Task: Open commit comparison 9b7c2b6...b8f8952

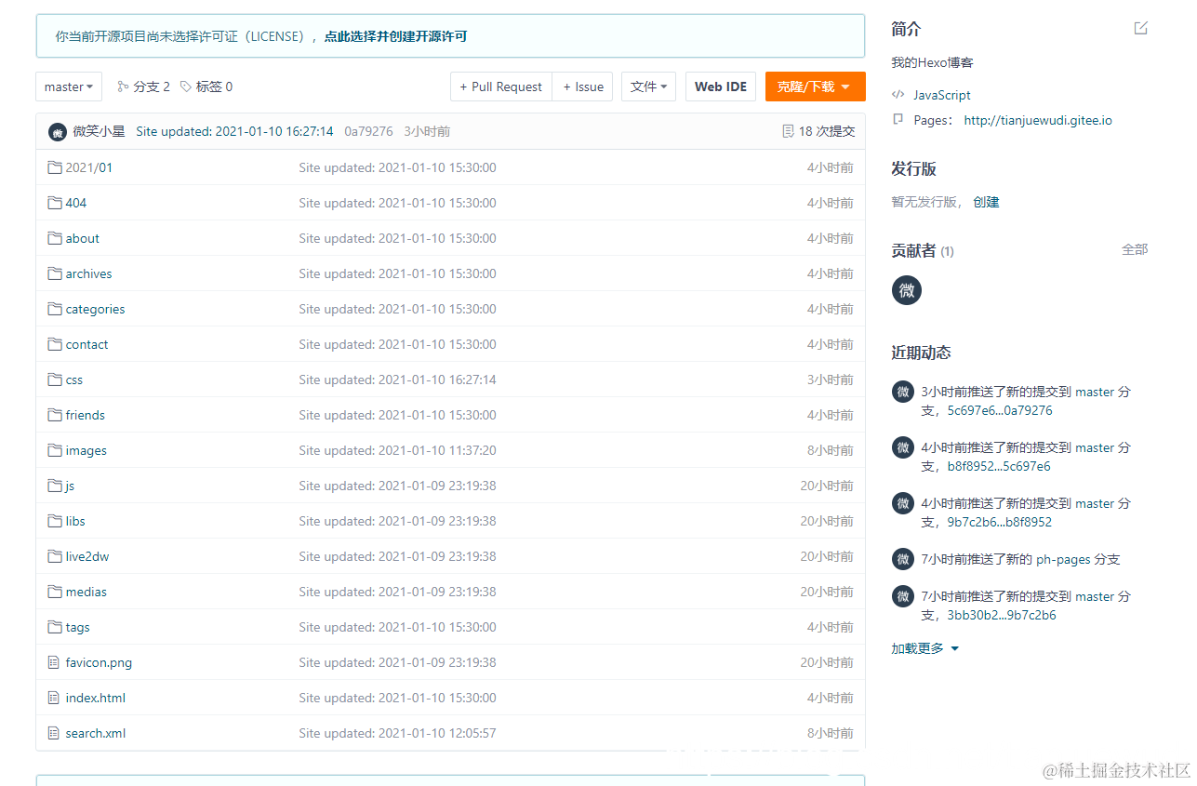Action: (1000, 522)
